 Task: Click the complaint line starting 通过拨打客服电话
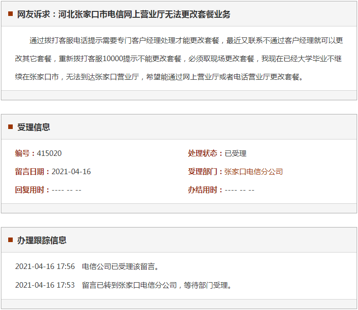click(186, 41)
